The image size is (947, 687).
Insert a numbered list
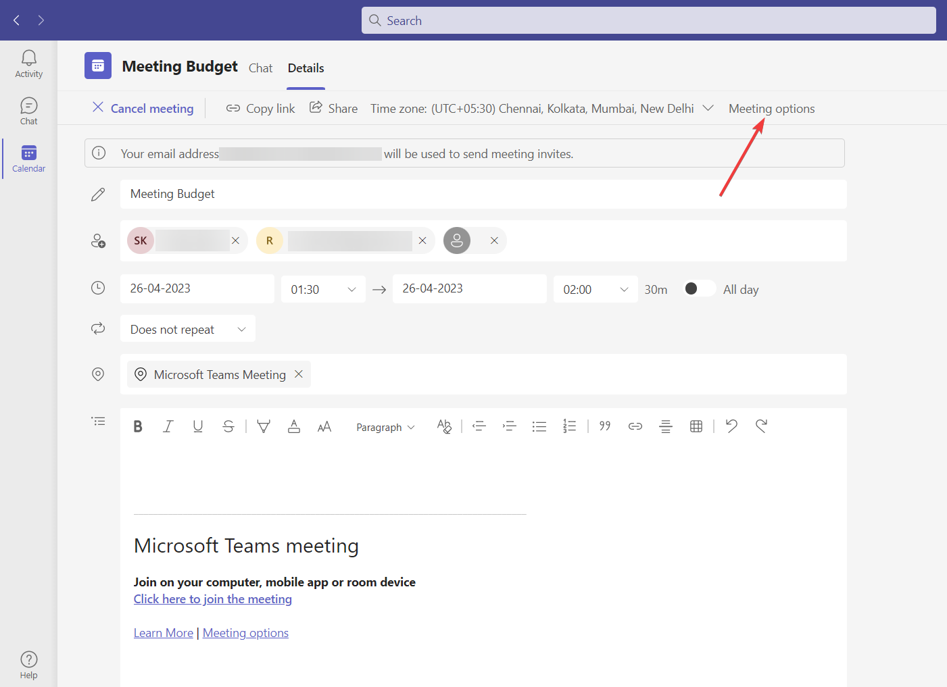(570, 426)
